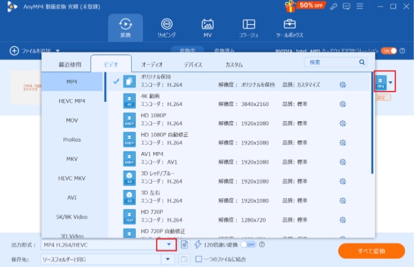Open the feedback chat bubble icon
This screenshot has height=267, width=414.
(346, 6)
